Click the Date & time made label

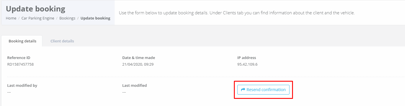click(139, 58)
